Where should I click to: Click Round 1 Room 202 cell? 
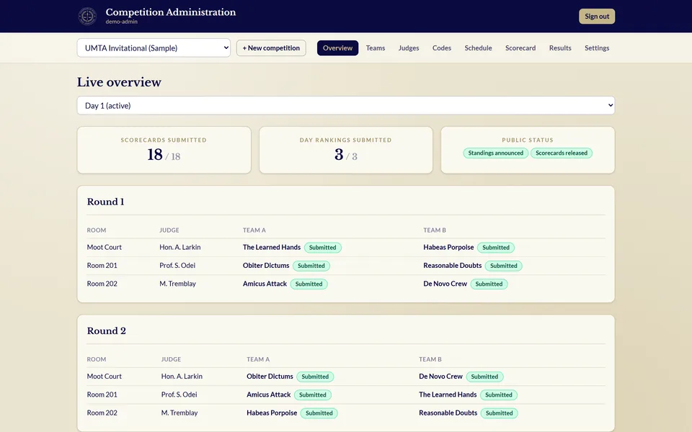tap(102, 284)
